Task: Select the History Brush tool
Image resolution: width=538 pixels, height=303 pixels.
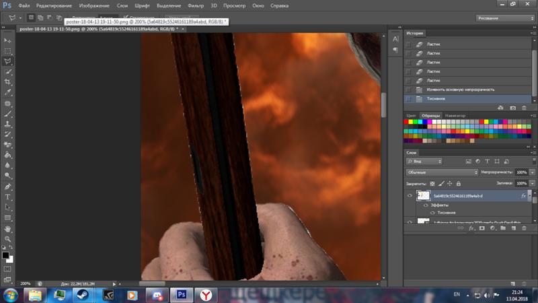Action: point(7,134)
